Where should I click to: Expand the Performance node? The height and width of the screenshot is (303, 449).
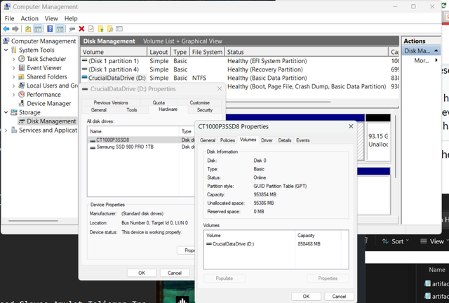point(13,95)
